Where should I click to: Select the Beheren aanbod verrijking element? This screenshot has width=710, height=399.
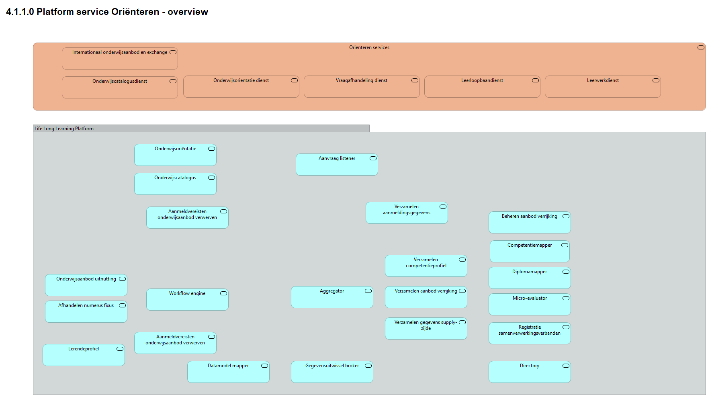[530, 222]
